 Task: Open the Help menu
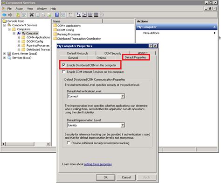pos(53,9)
